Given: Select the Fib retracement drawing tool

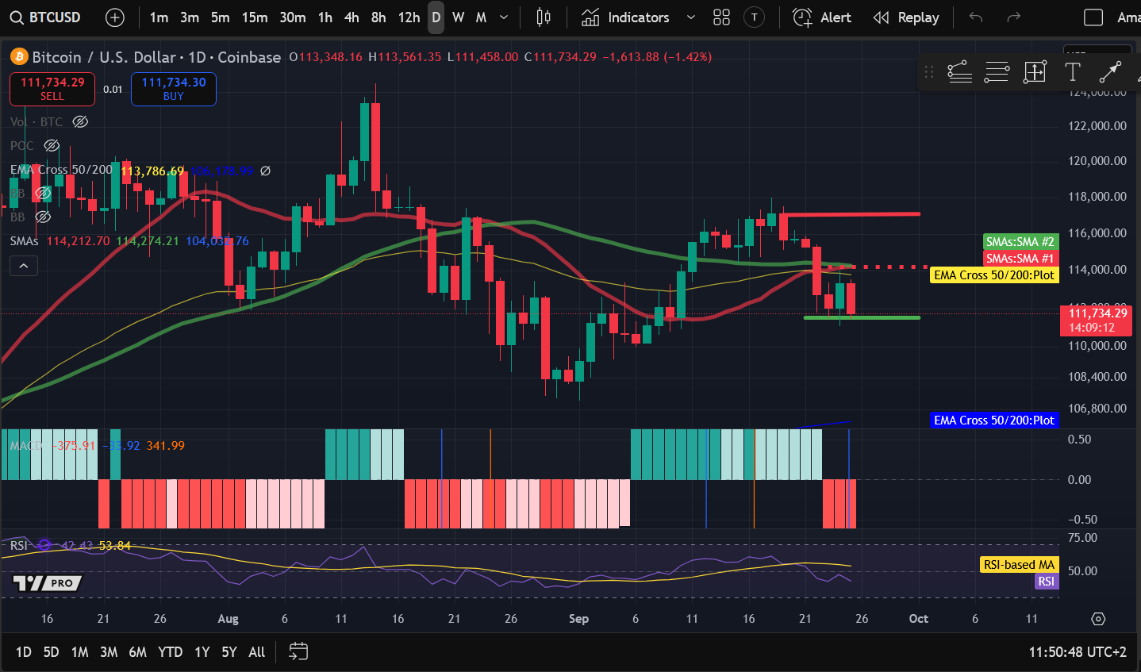Looking at the screenshot, I should coord(960,72).
